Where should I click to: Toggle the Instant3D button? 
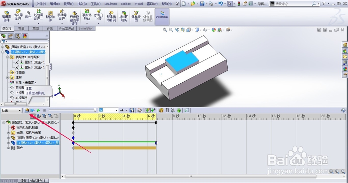162,16
